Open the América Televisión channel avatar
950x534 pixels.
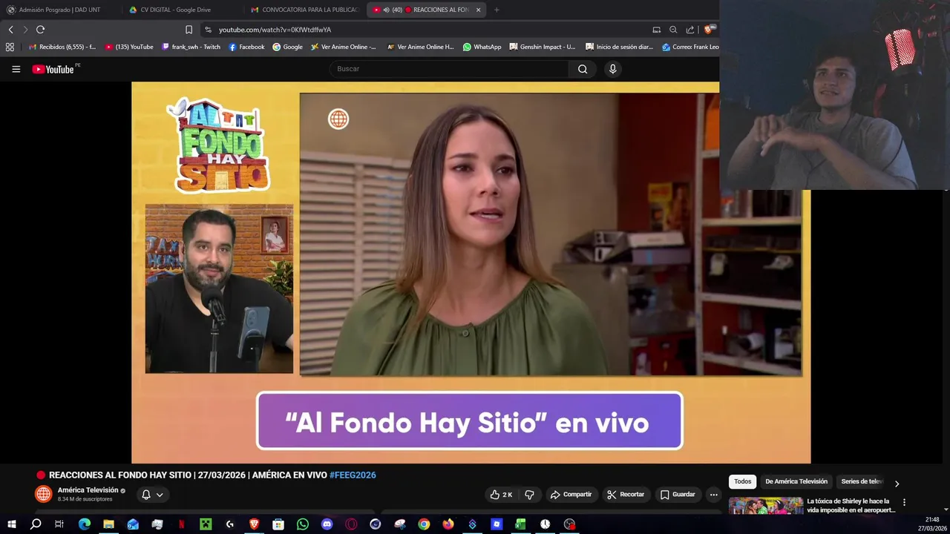44,494
